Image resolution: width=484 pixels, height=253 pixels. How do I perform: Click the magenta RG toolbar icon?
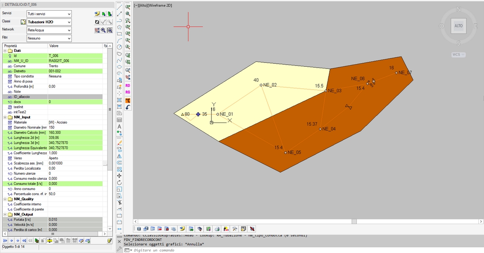tap(128, 92)
